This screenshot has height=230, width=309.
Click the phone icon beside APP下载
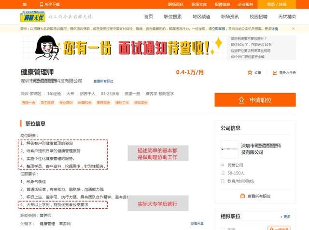pyautogui.click(x=42, y=4)
